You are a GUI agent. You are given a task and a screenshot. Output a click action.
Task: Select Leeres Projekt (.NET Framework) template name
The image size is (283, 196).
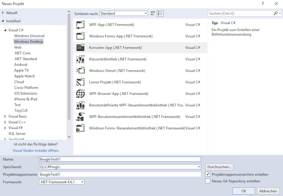pos(115,82)
